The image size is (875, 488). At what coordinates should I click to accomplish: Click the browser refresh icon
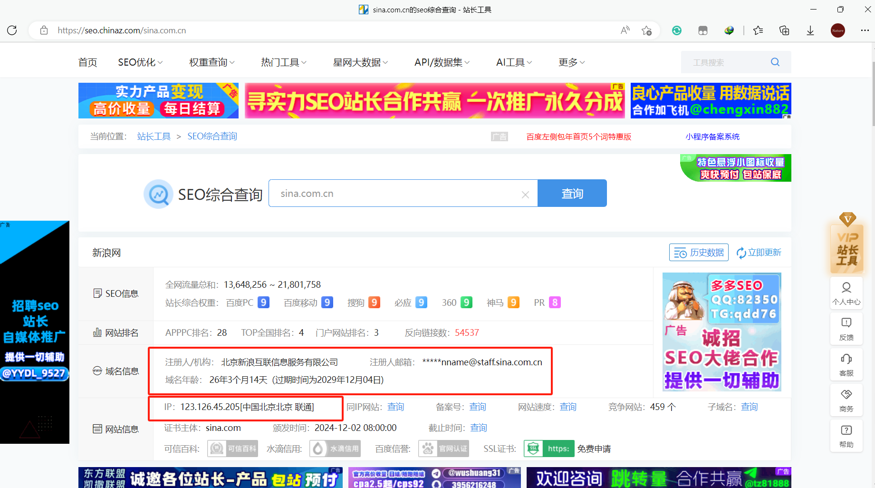point(12,30)
